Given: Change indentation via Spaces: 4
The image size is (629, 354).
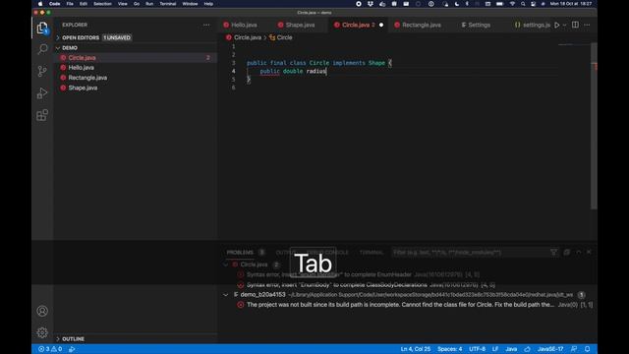Looking at the screenshot, I should 450,349.
